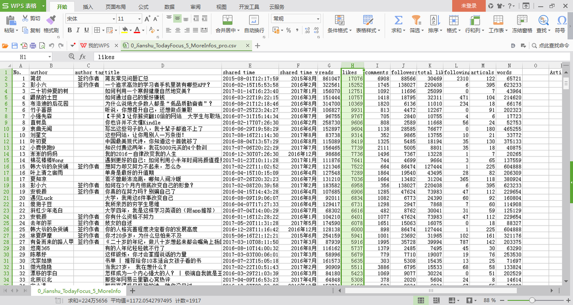Expand the Rows and Columns (行和列) dropdown
Viewport: 573px width, 305px height.
point(482,30)
